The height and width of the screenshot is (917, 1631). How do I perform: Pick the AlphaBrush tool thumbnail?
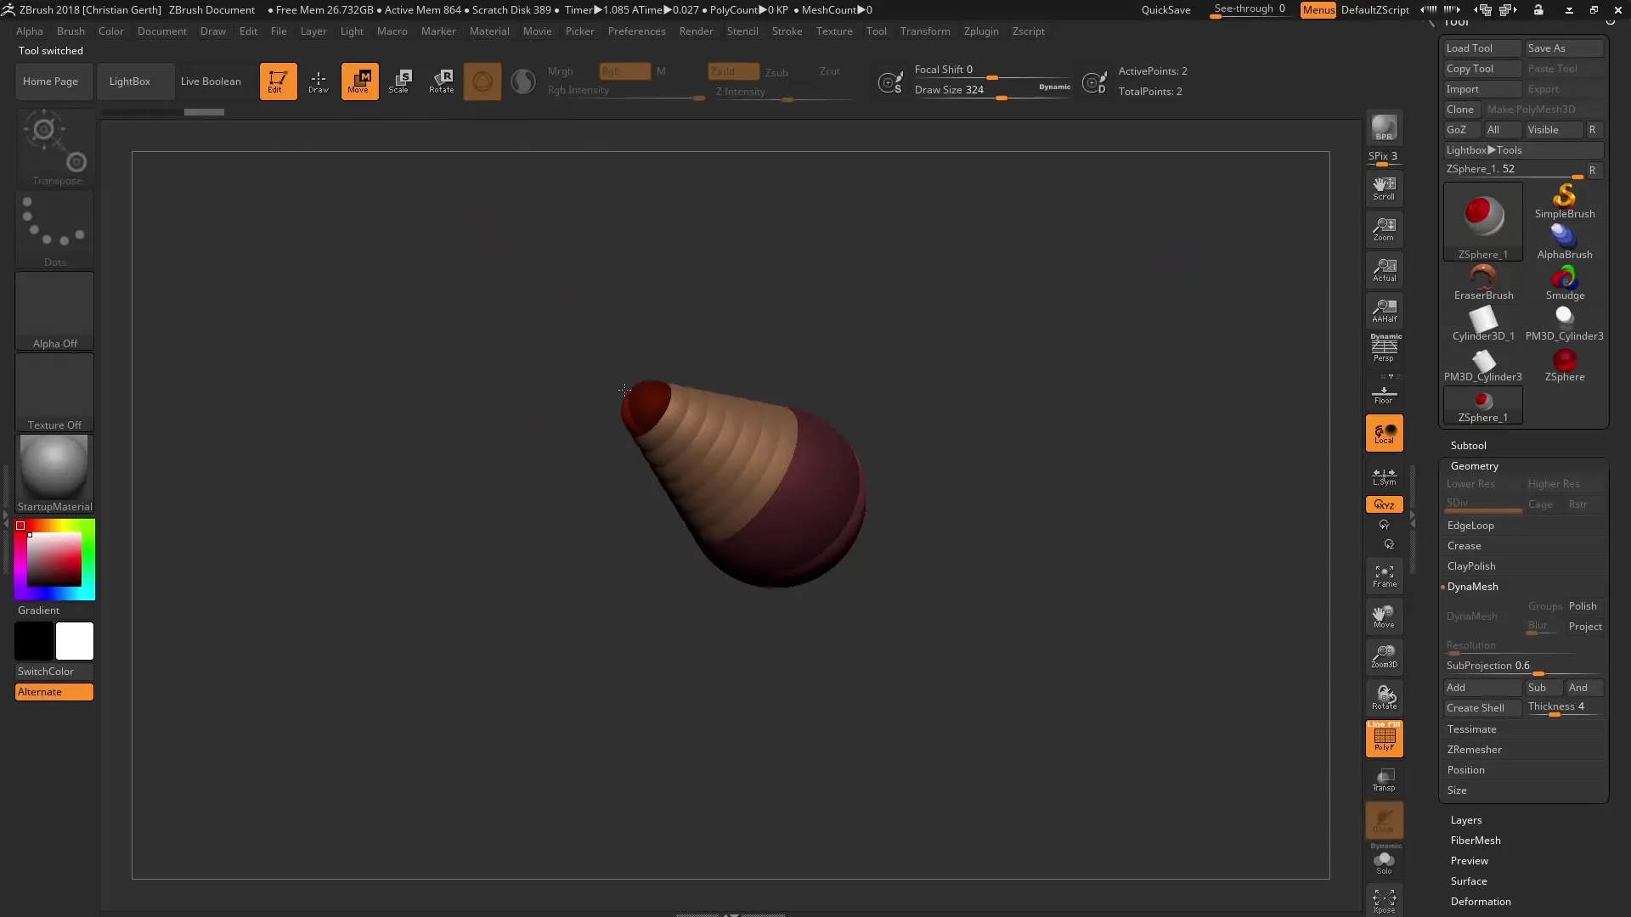point(1564,242)
